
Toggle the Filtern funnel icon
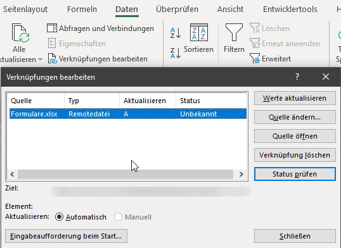(234, 32)
